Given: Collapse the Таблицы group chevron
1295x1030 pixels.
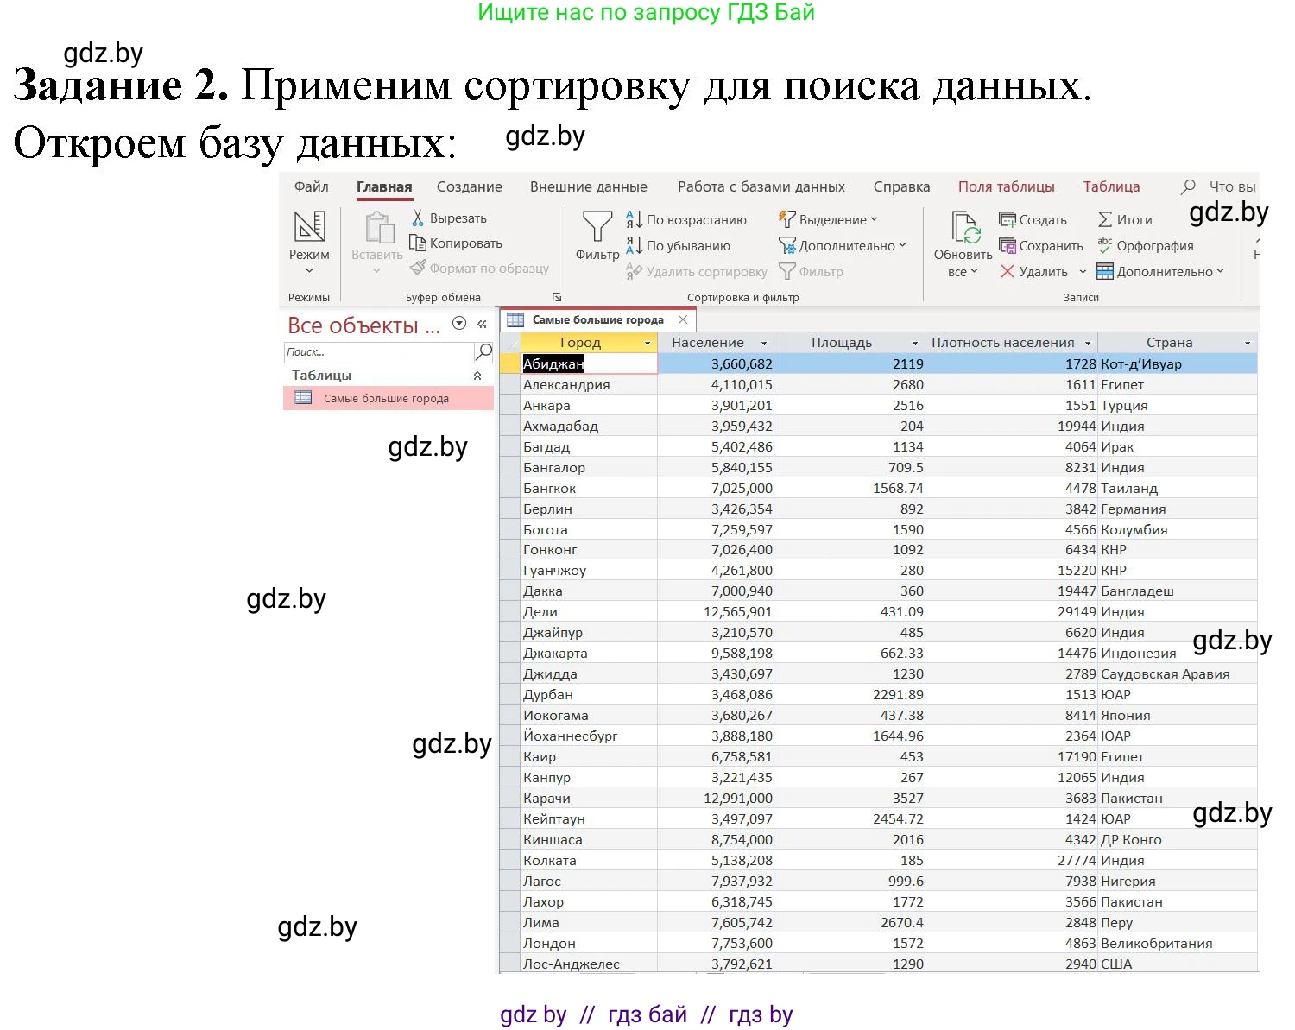Looking at the screenshot, I should click(x=478, y=375).
